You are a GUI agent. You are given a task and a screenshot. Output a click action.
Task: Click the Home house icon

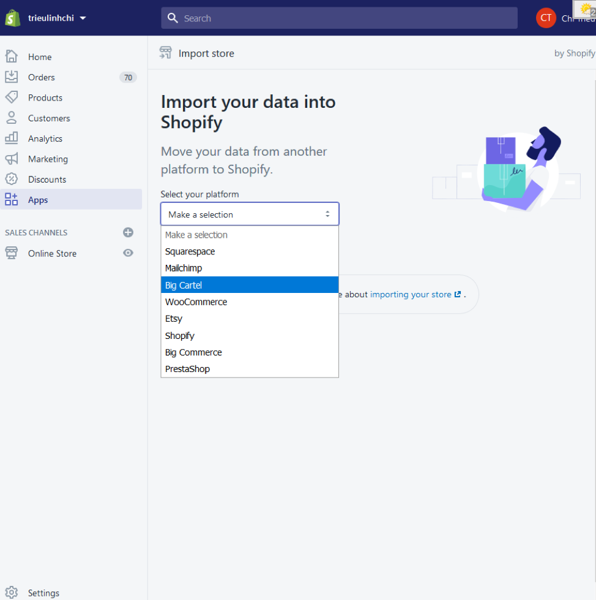[12, 56]
